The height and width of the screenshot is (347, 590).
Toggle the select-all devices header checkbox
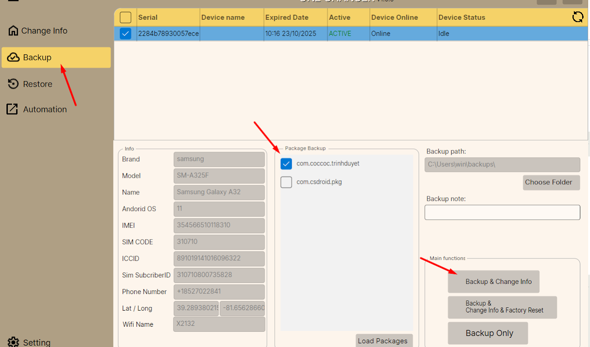tap(125, 18)
